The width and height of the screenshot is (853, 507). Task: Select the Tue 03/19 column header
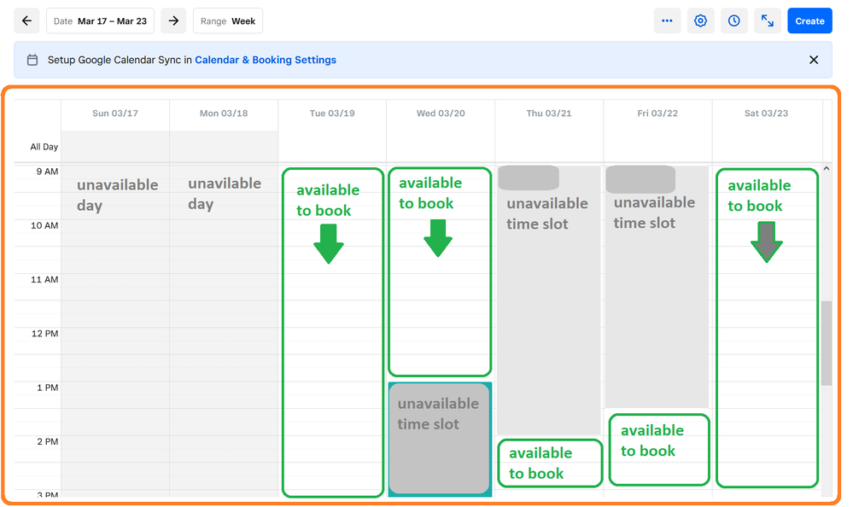tap(331, 113)
